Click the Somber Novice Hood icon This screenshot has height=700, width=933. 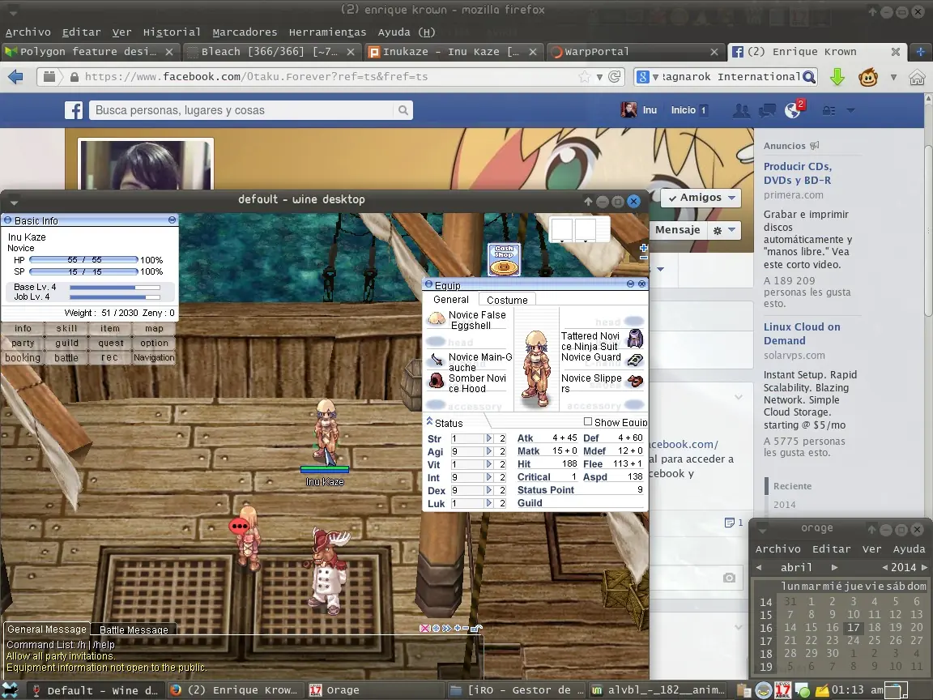coord(437,380)
